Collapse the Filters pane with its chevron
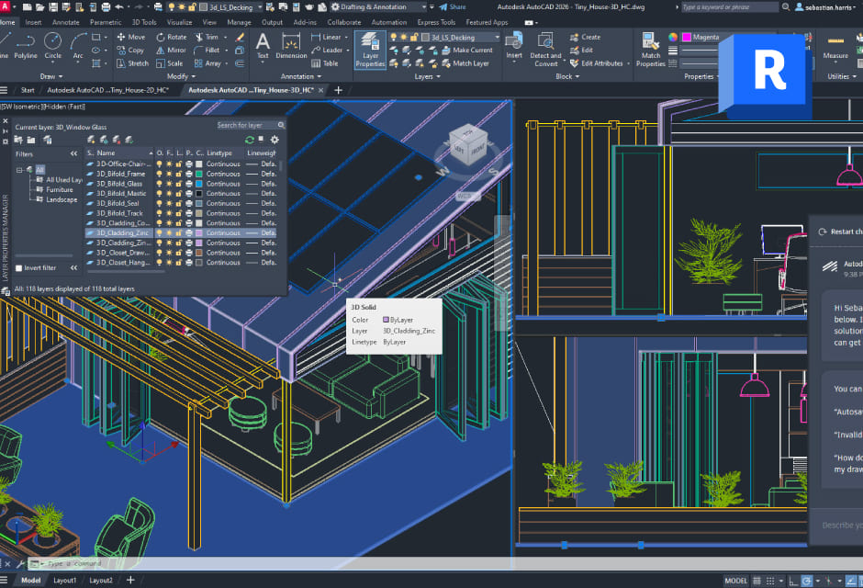The width and height of the screenshot is (863, 588). tap(74, 153)
